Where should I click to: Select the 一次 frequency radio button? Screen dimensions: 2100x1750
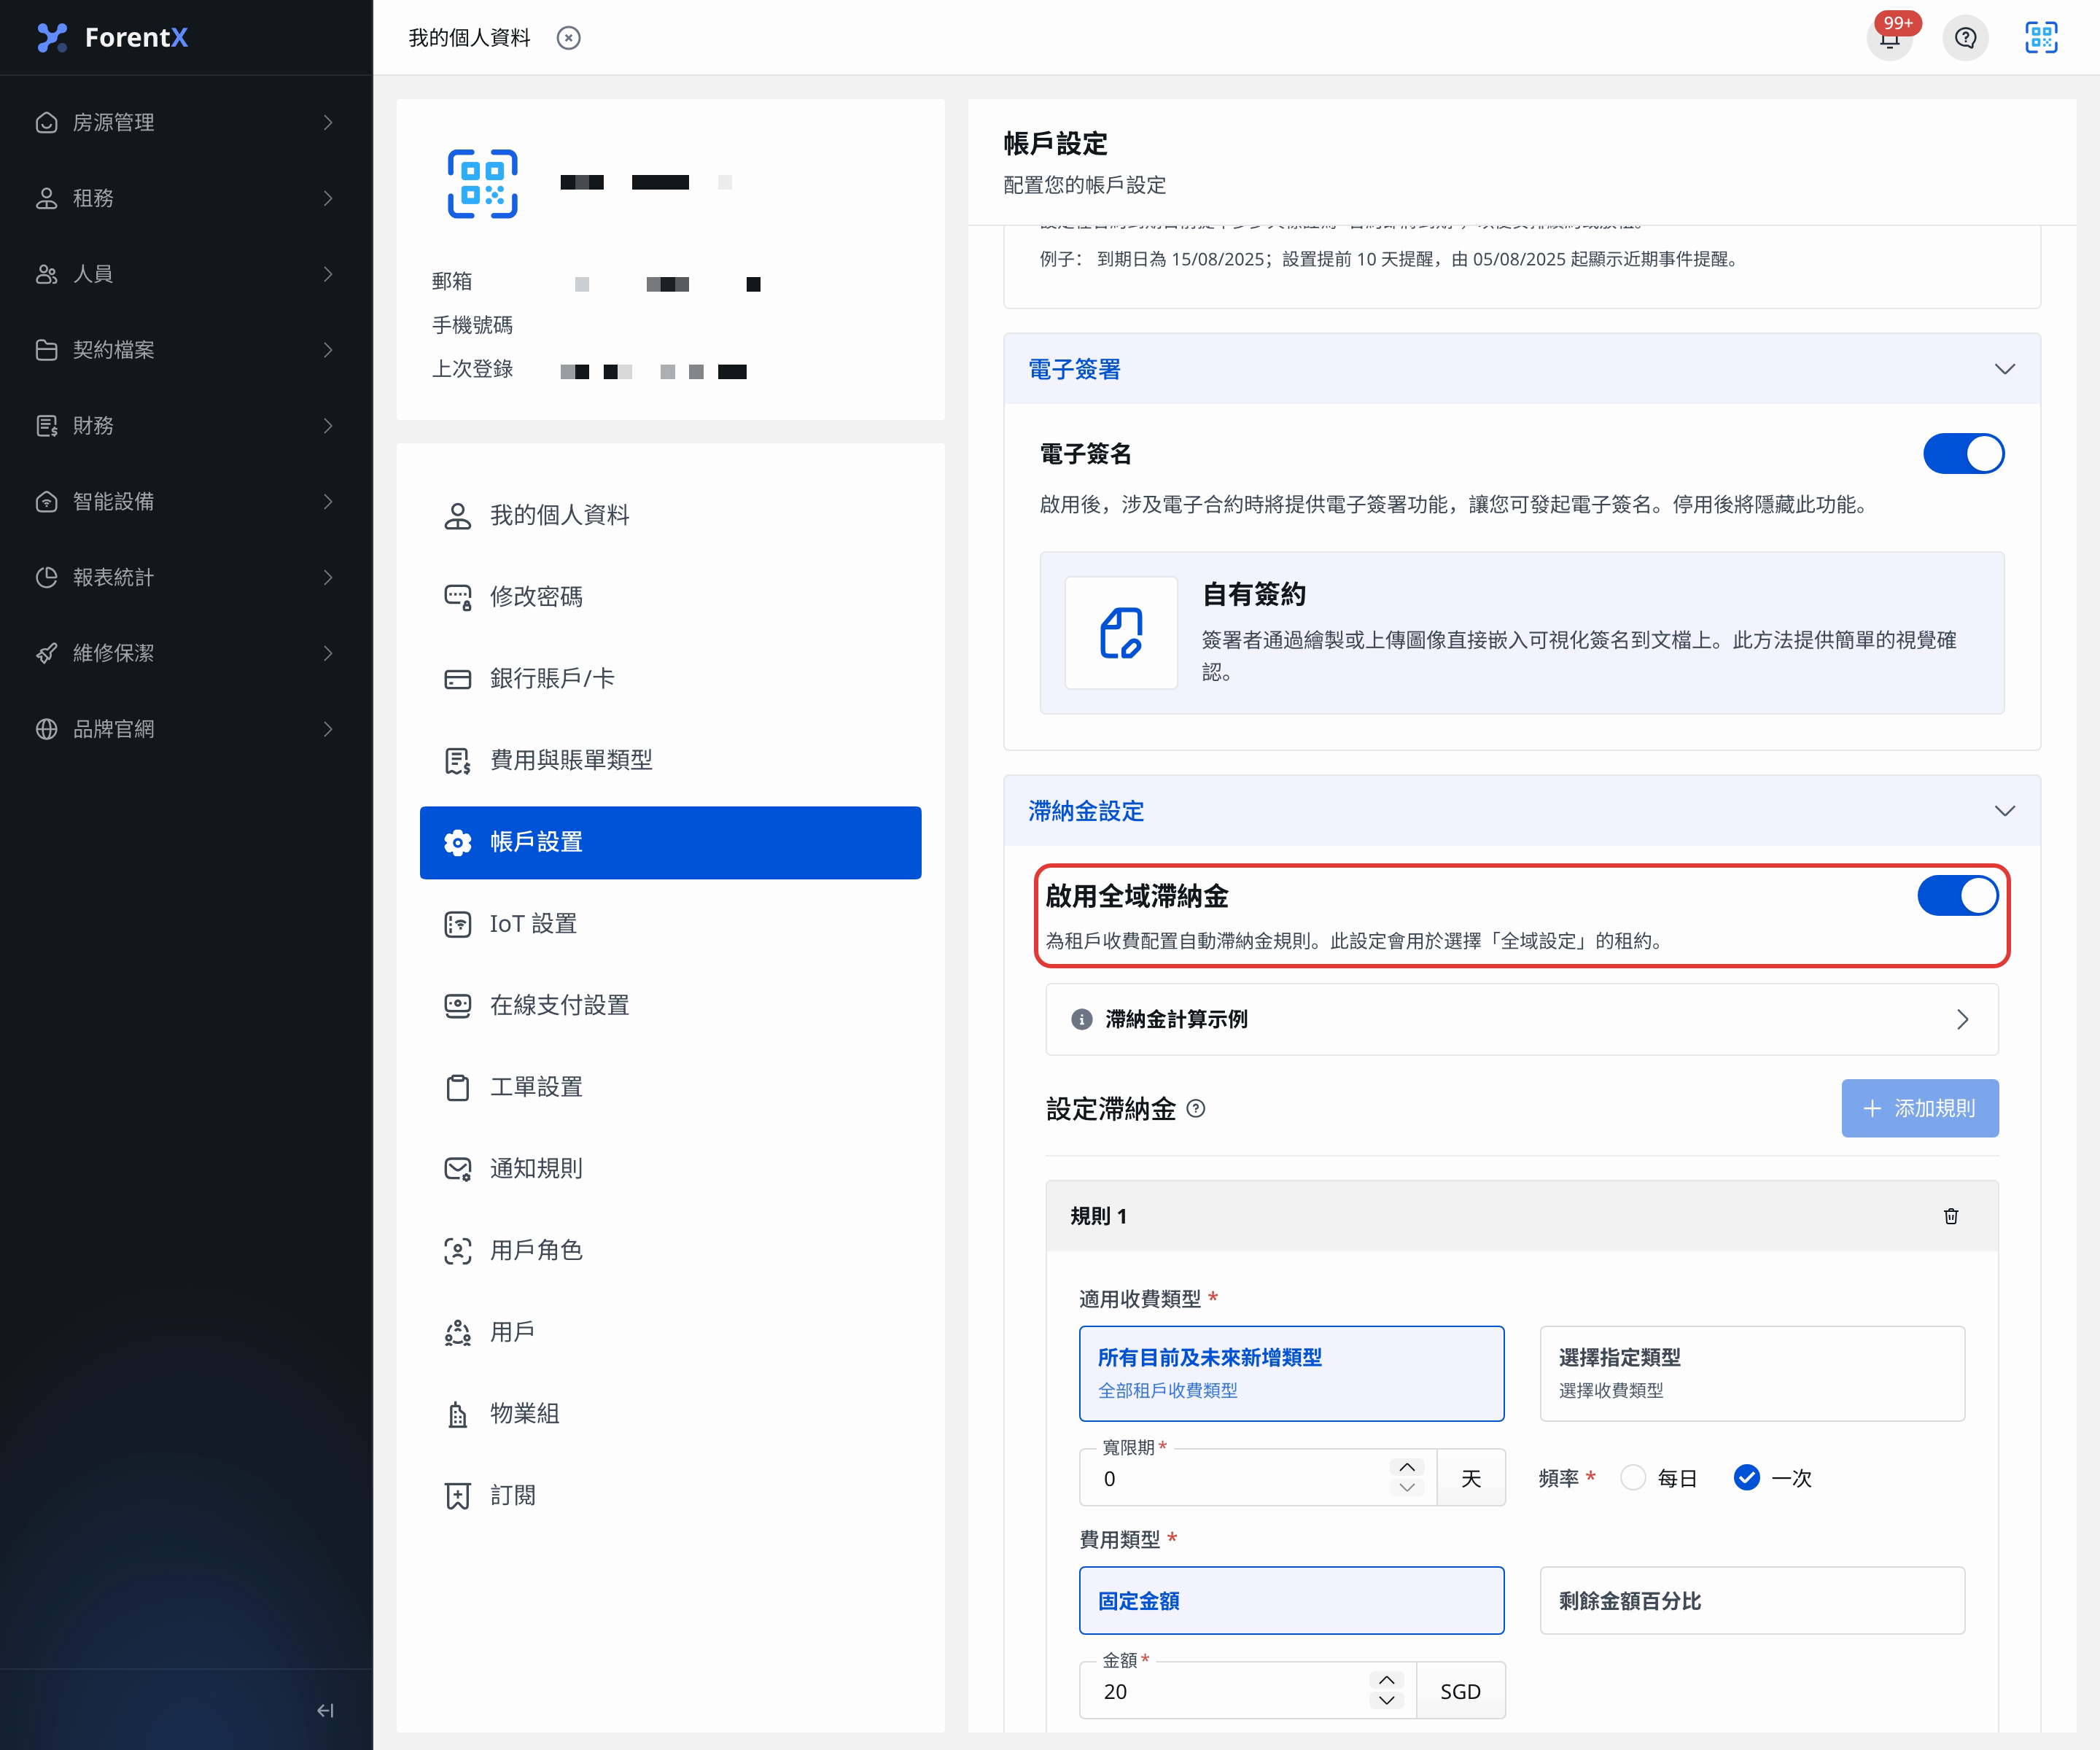1747,1478
